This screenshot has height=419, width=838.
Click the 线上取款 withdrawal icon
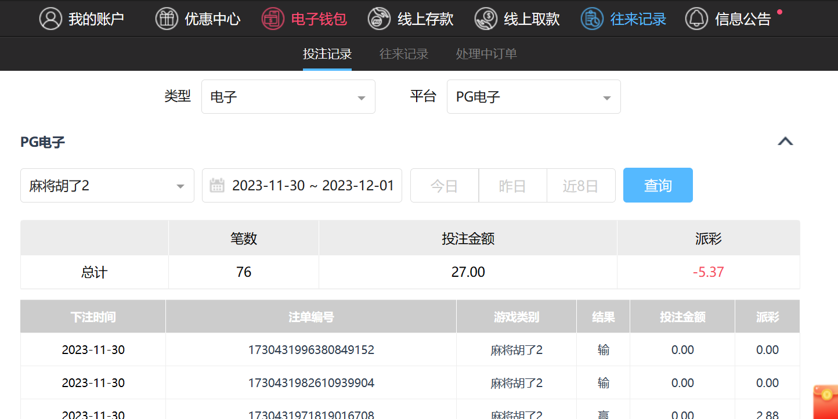pos(485,19)
